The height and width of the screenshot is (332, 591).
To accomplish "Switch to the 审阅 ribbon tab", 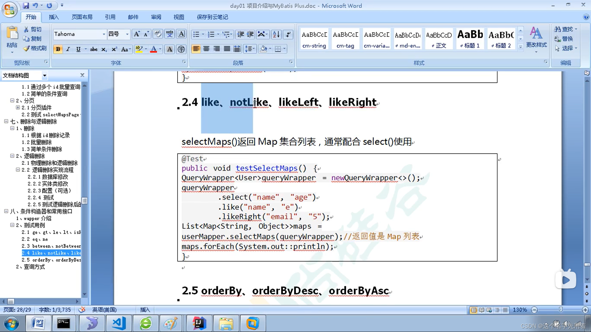I will coord(156,17).
